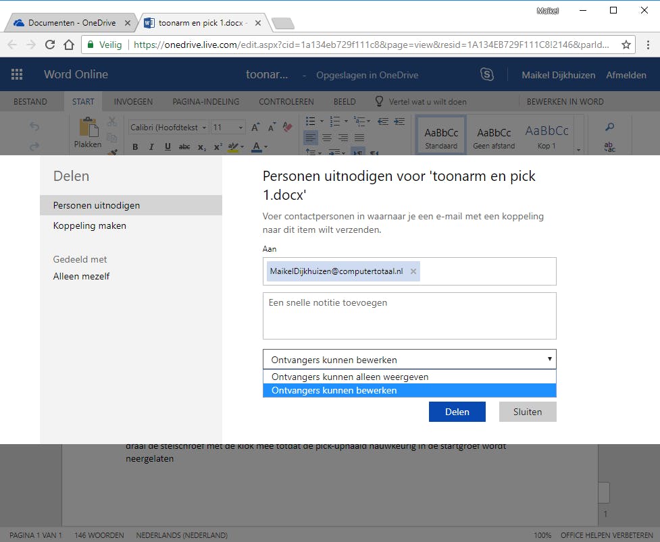The width and height of the screenshot is (660, 542).
Task: Click BEWERKEN IN WORD
Action: coord(565,102)
